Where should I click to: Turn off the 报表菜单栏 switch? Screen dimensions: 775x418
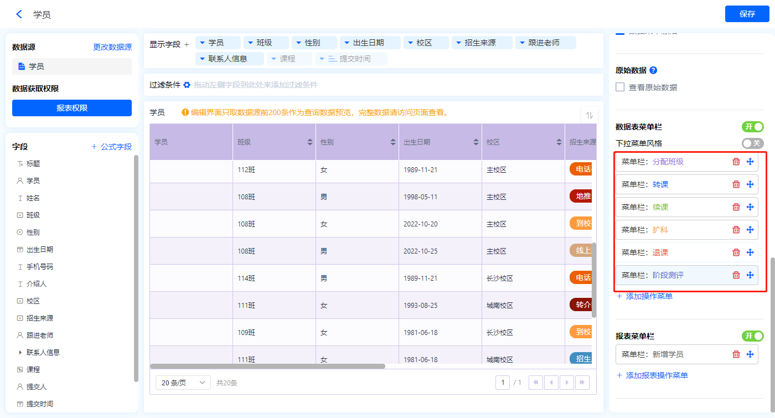point(752,336)
